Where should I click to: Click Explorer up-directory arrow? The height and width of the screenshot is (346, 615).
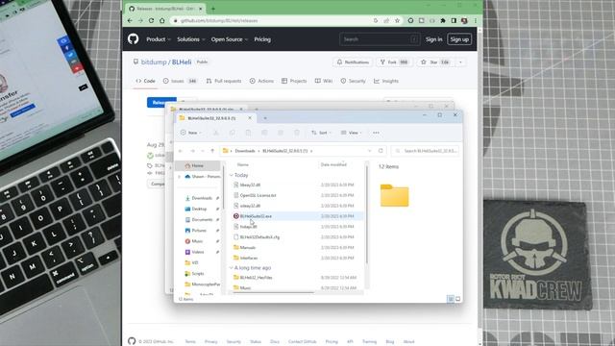[212, 151]
